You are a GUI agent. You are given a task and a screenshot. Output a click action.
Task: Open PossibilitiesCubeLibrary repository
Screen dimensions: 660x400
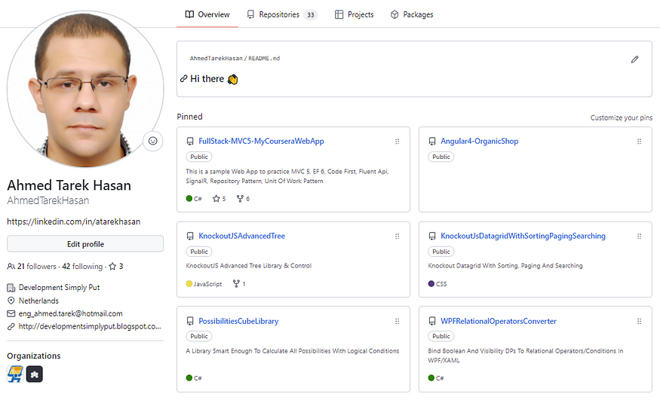click(x=238, y=321)
